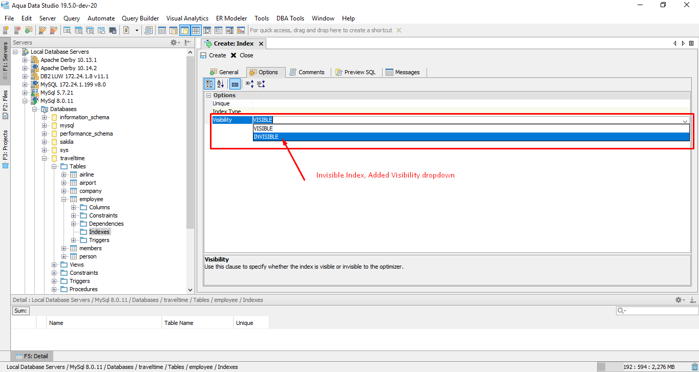Switch to the Comments tab

[x=307, y=72]
